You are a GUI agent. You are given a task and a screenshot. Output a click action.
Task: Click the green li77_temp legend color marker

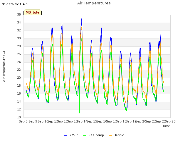click(x=84, y=136)
